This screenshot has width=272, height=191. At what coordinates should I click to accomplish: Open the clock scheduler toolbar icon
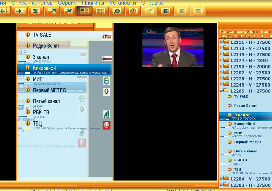click(x=133, y=11)
